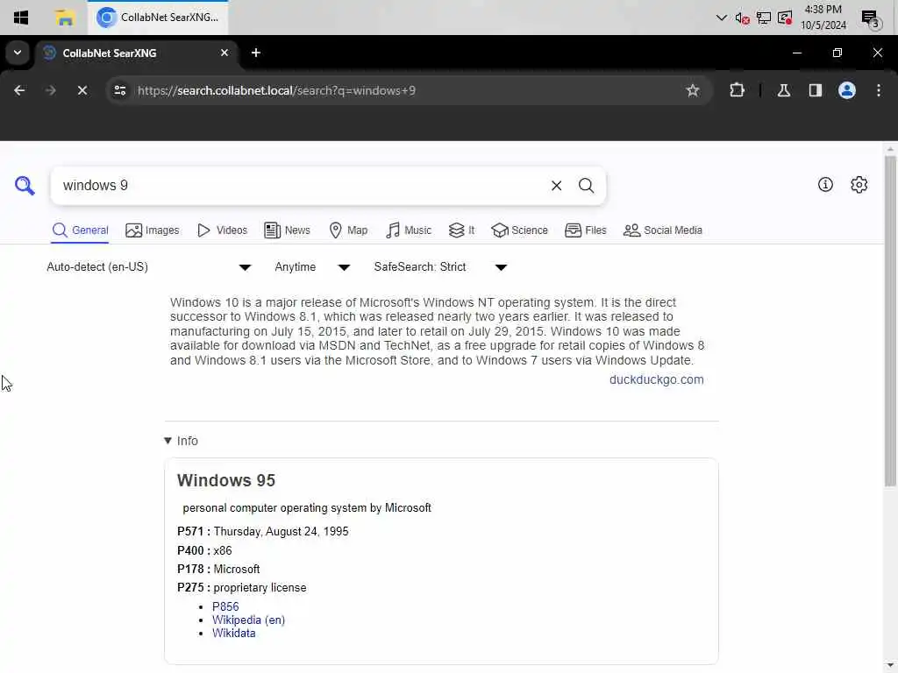Open the browser profile avatar
898x673 pixels.
click(846, 90)
